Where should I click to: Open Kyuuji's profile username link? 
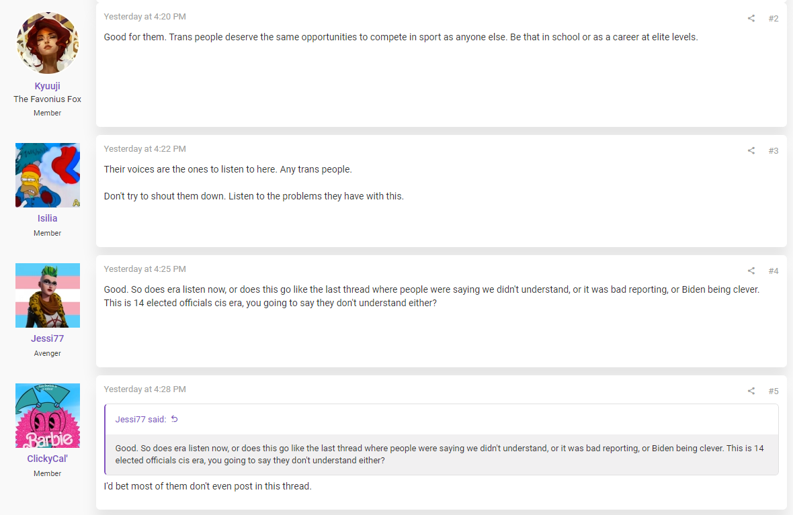click(48, 86)
